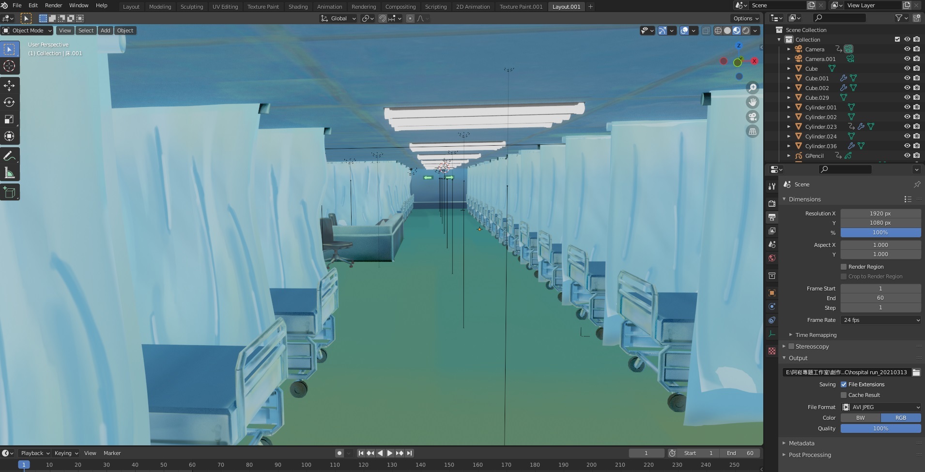Adjust the Quality 100% slider
Screen dimensions: 925x472
880,428
